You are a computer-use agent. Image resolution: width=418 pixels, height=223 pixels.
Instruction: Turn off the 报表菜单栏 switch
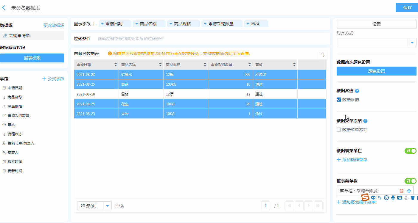pyautogui.click(x=410, y=181)
